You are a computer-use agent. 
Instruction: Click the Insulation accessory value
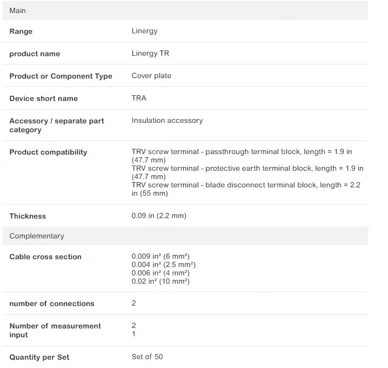pos(167,121)
